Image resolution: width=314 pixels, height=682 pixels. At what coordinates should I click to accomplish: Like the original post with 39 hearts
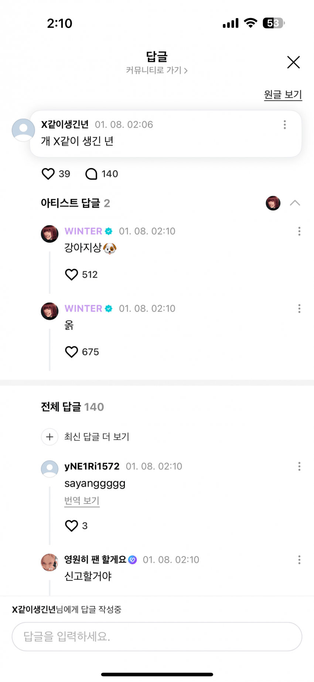[48, 174]
